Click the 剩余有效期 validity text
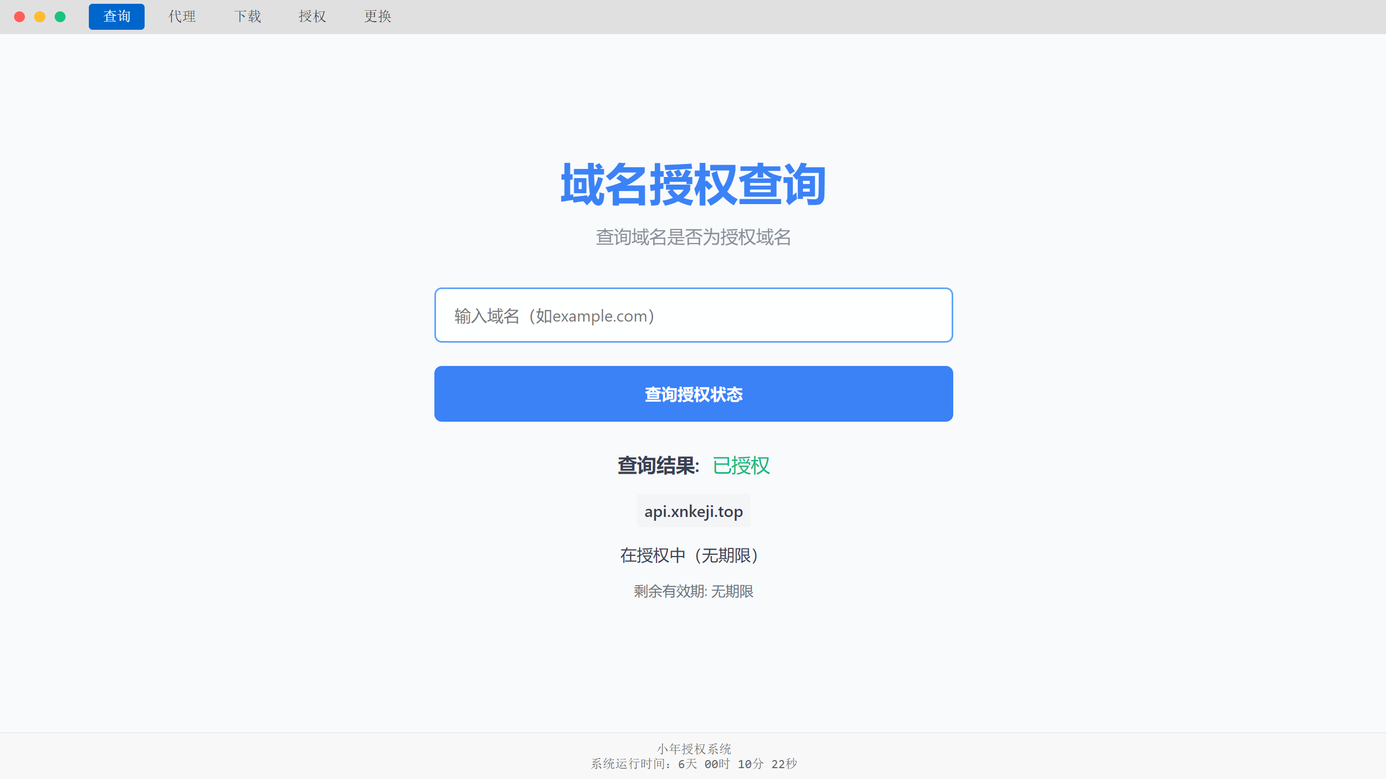This screenshot has width=1386, height=779. (x=692, y=591)
